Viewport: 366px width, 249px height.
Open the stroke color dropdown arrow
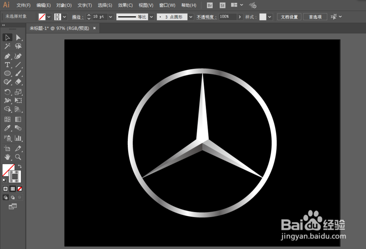pos(64,17)
